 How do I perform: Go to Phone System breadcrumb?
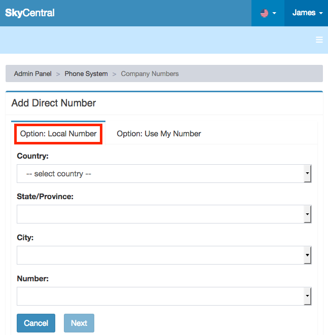pos(86,73)
